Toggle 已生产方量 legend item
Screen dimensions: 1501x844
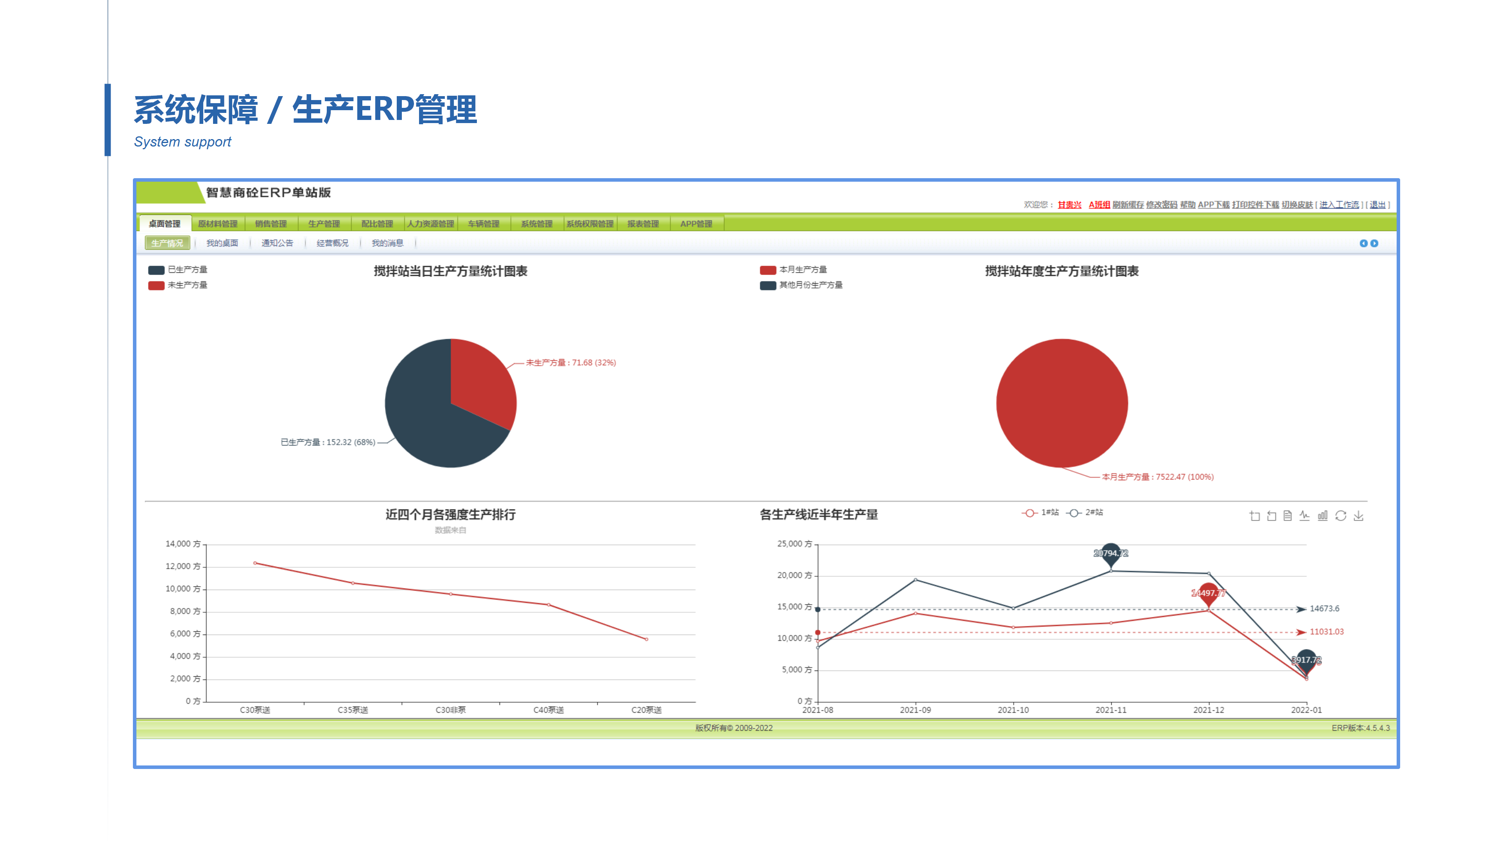(x=178, y=270)
